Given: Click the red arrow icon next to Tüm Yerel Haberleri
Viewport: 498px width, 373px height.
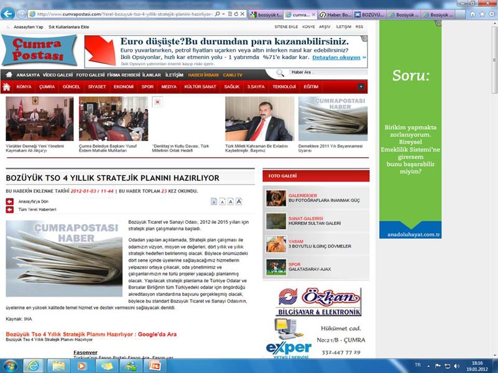Looking at the screenshot, I should pos(9,210).
